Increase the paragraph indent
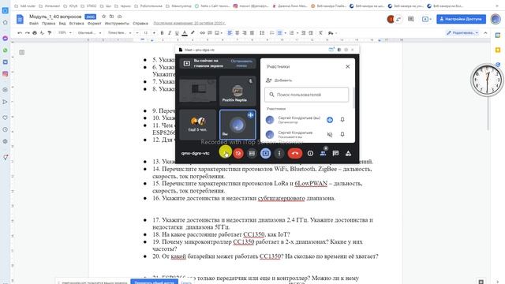The width and height of the screenshot is (505, 284). tap(311, 33)
